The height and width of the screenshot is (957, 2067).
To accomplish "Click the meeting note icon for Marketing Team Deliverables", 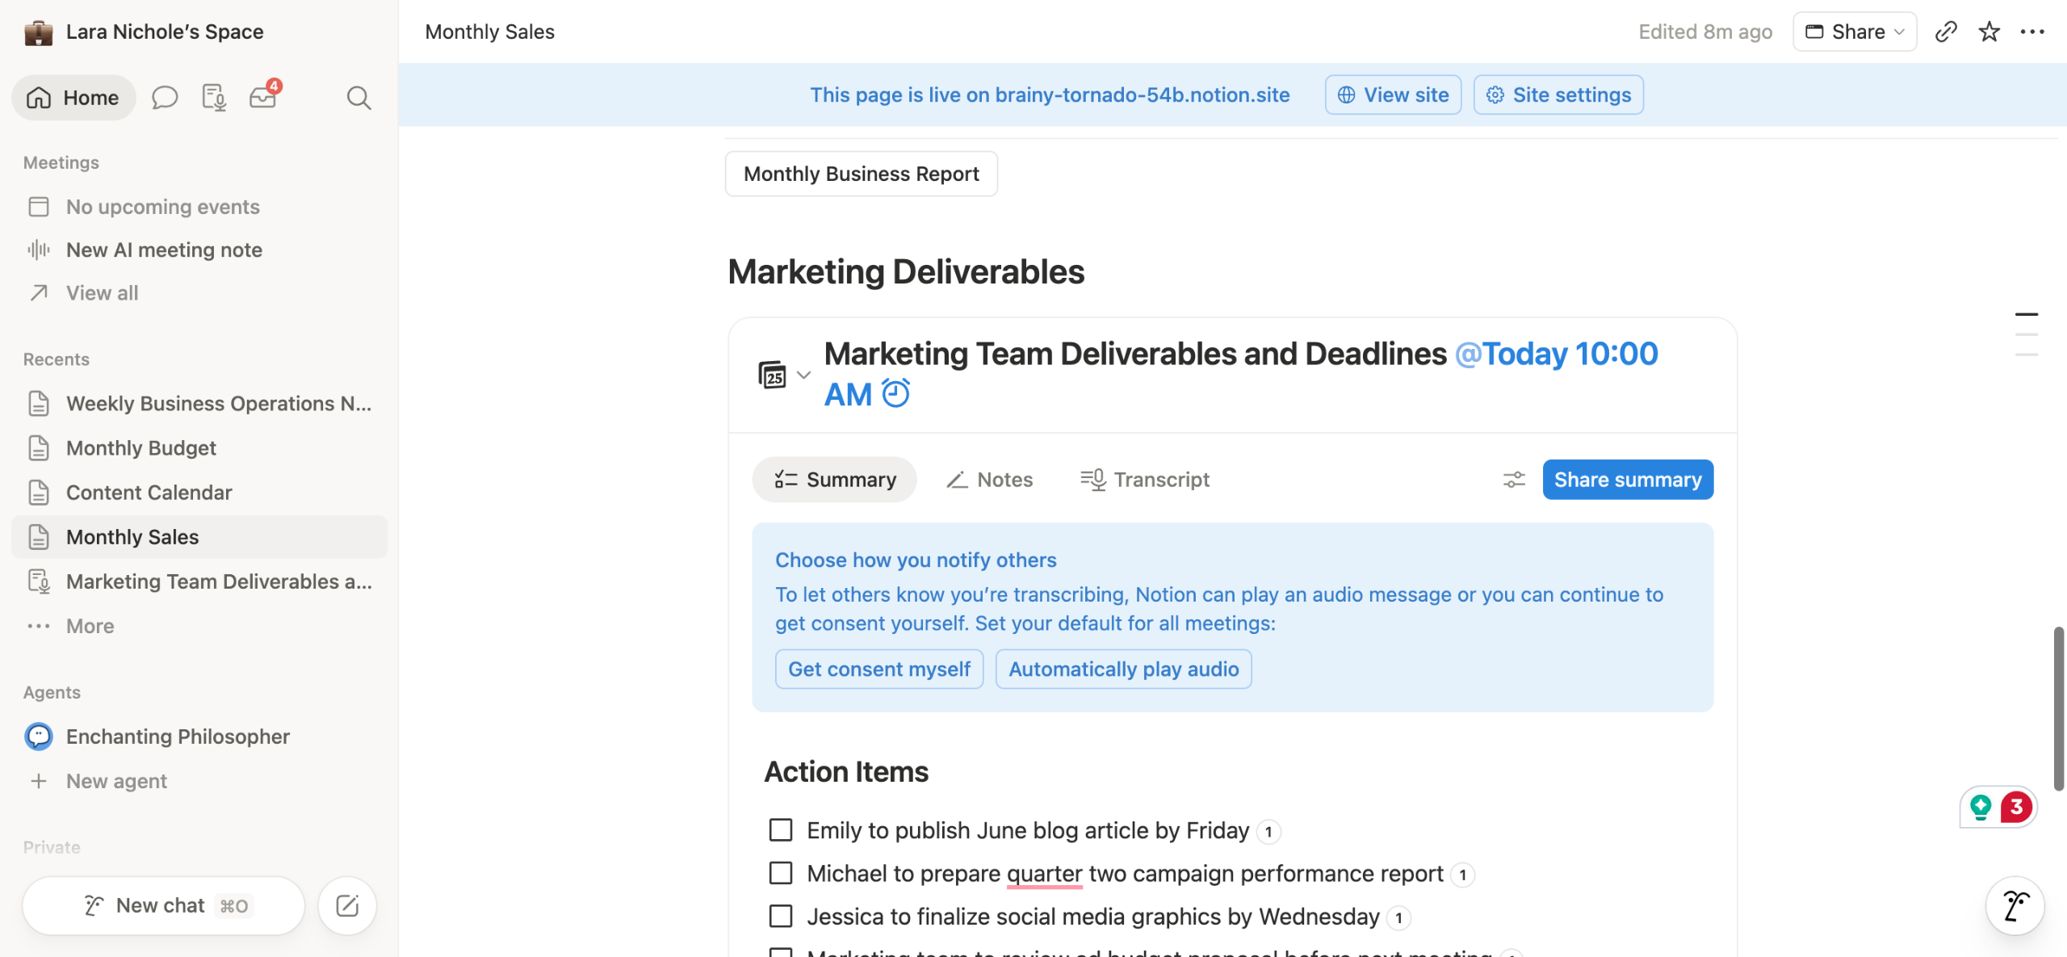I will click(39, 581).
